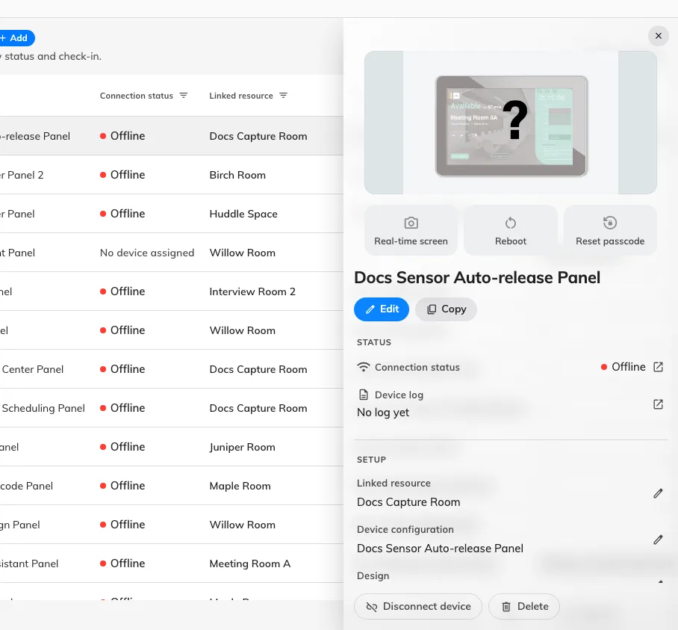Select the Birch Room row
This screenshot has height=630, width=678.
tap(172, 175)
